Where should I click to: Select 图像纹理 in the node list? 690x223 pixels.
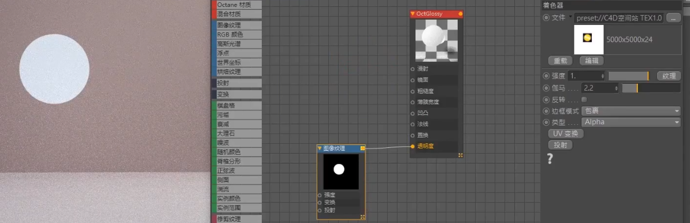tap(237, 25)
